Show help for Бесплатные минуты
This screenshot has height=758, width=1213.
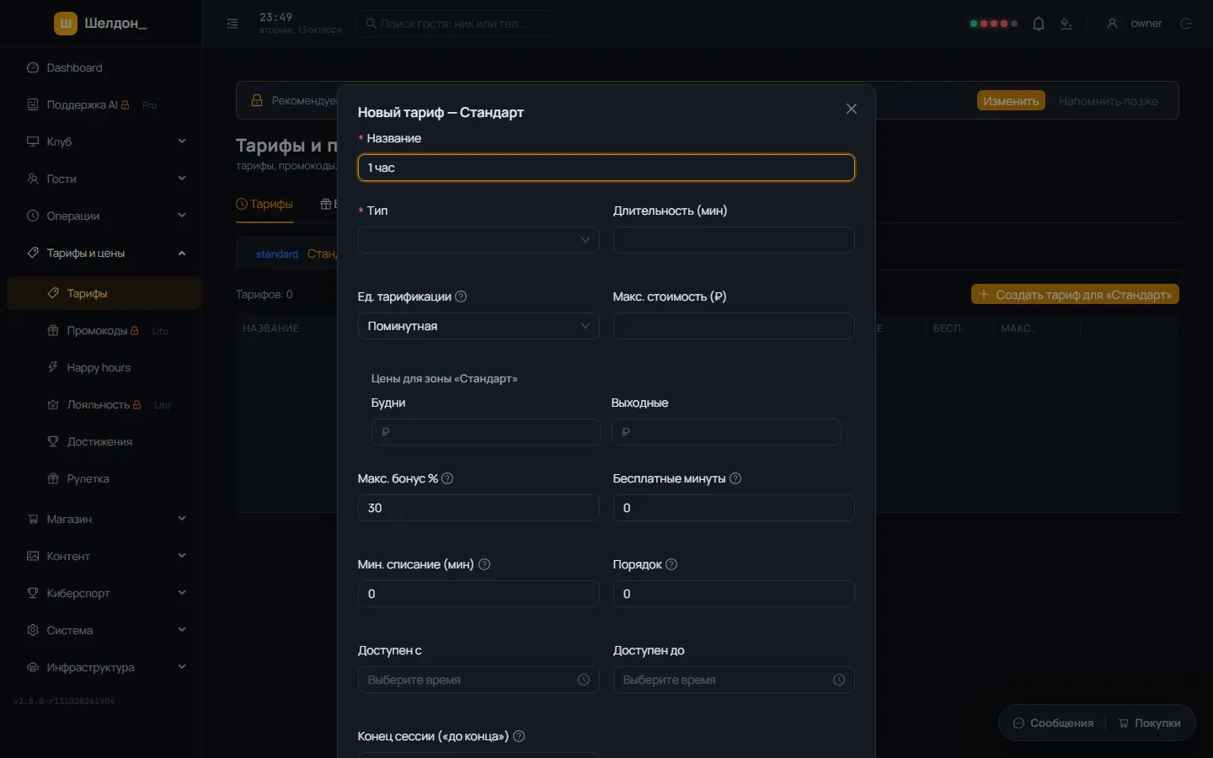735,478
